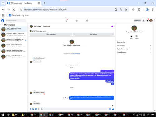Image resolution: width=156 pixels, height=117 pixels.
Task: Expand the Privacy & support section
Action: point(134,52)
